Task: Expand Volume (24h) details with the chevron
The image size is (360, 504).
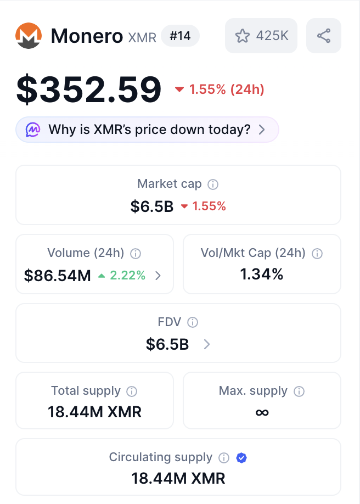Action: tap(158, 276)
